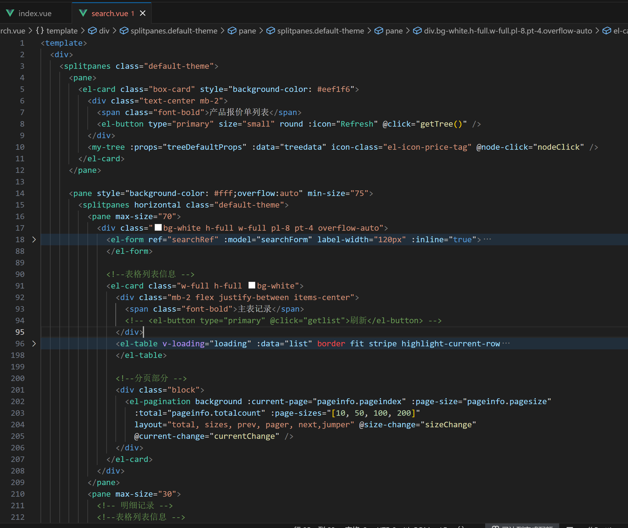
Task: Click the cube icon beside div breadcrumb
Action: click(92, 31)
